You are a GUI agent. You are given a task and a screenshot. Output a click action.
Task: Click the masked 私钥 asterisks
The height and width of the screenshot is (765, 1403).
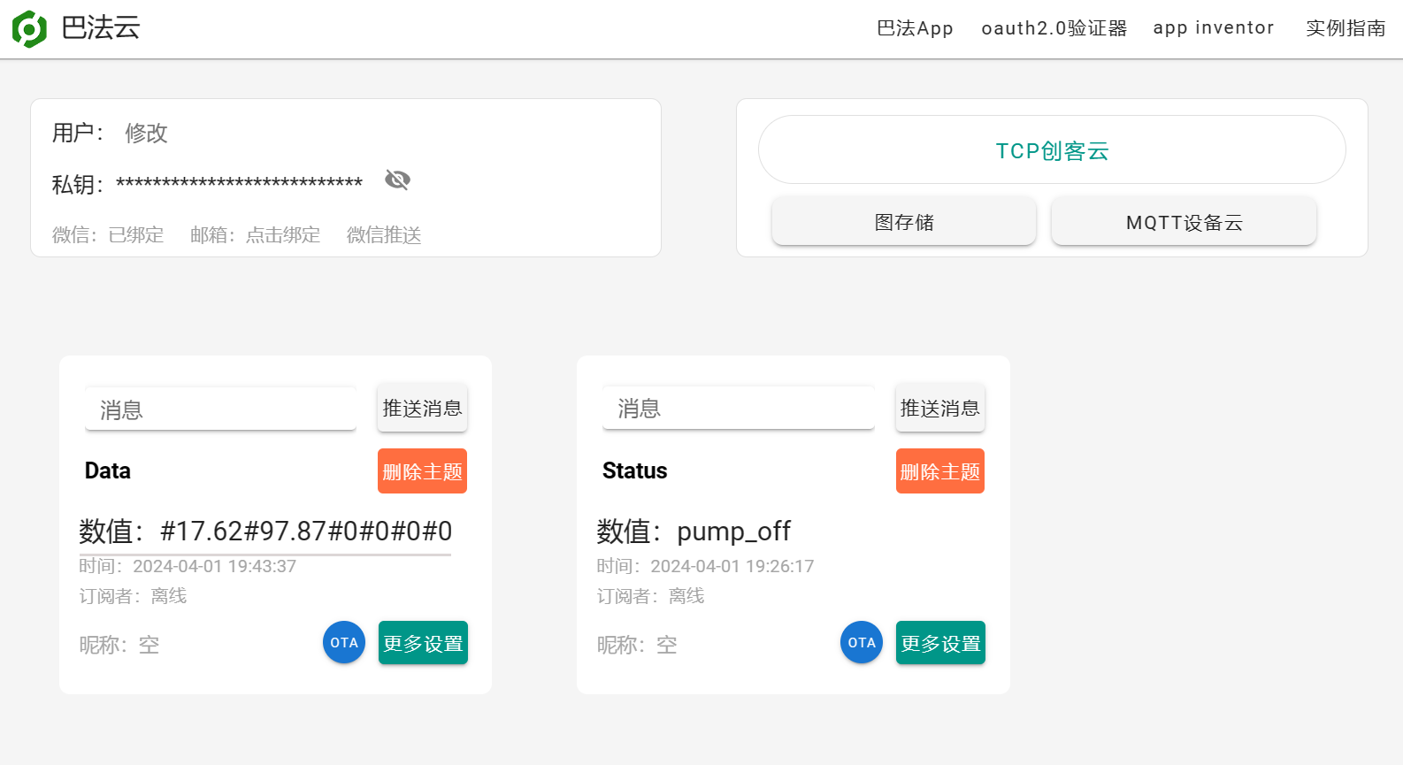pos(239,184)
